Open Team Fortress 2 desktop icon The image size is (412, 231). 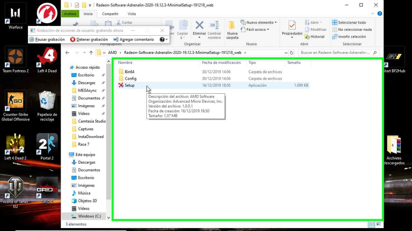(16, 60)
